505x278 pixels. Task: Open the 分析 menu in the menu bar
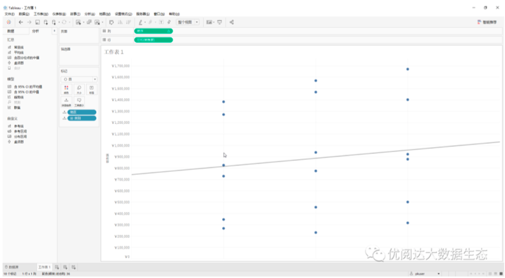[89, 13]
